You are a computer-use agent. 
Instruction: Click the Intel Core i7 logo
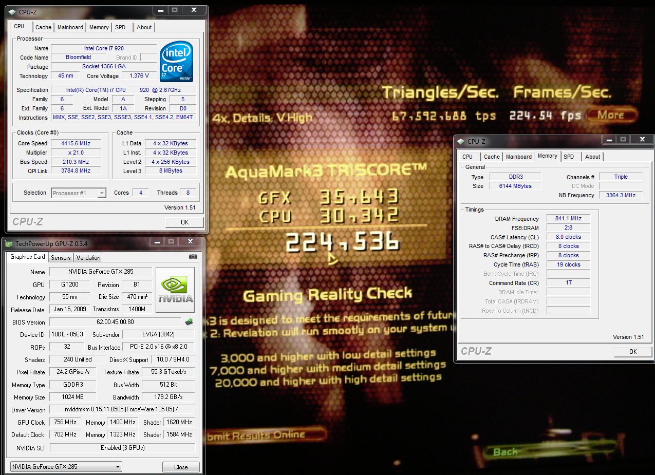click(x=176, y=62)
